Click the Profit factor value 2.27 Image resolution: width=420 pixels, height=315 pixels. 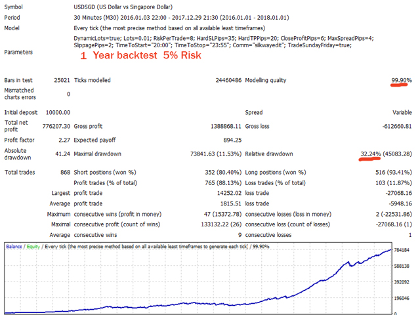click(x=64, y=140)
